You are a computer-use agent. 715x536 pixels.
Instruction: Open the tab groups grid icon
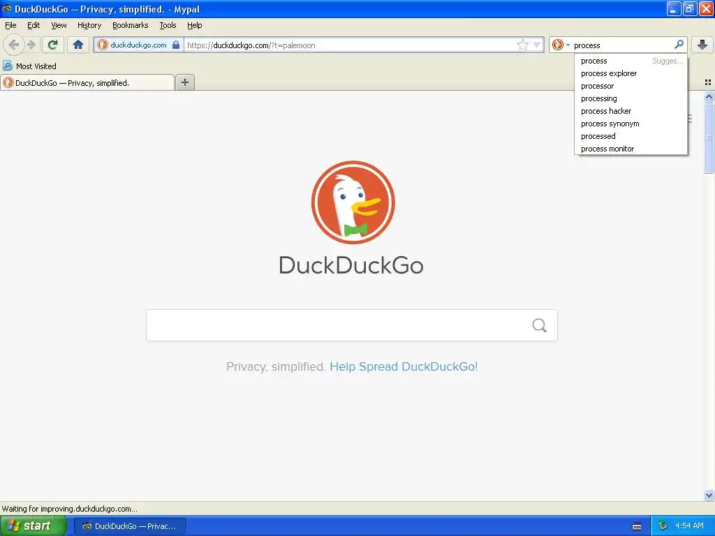pos(708,82)
